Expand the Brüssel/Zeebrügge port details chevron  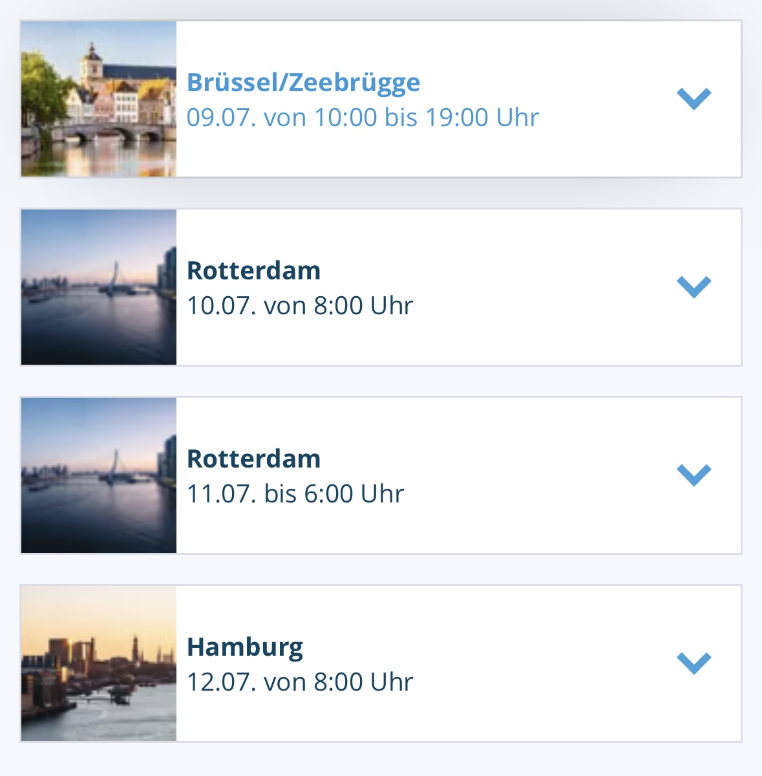pos(694,99)
